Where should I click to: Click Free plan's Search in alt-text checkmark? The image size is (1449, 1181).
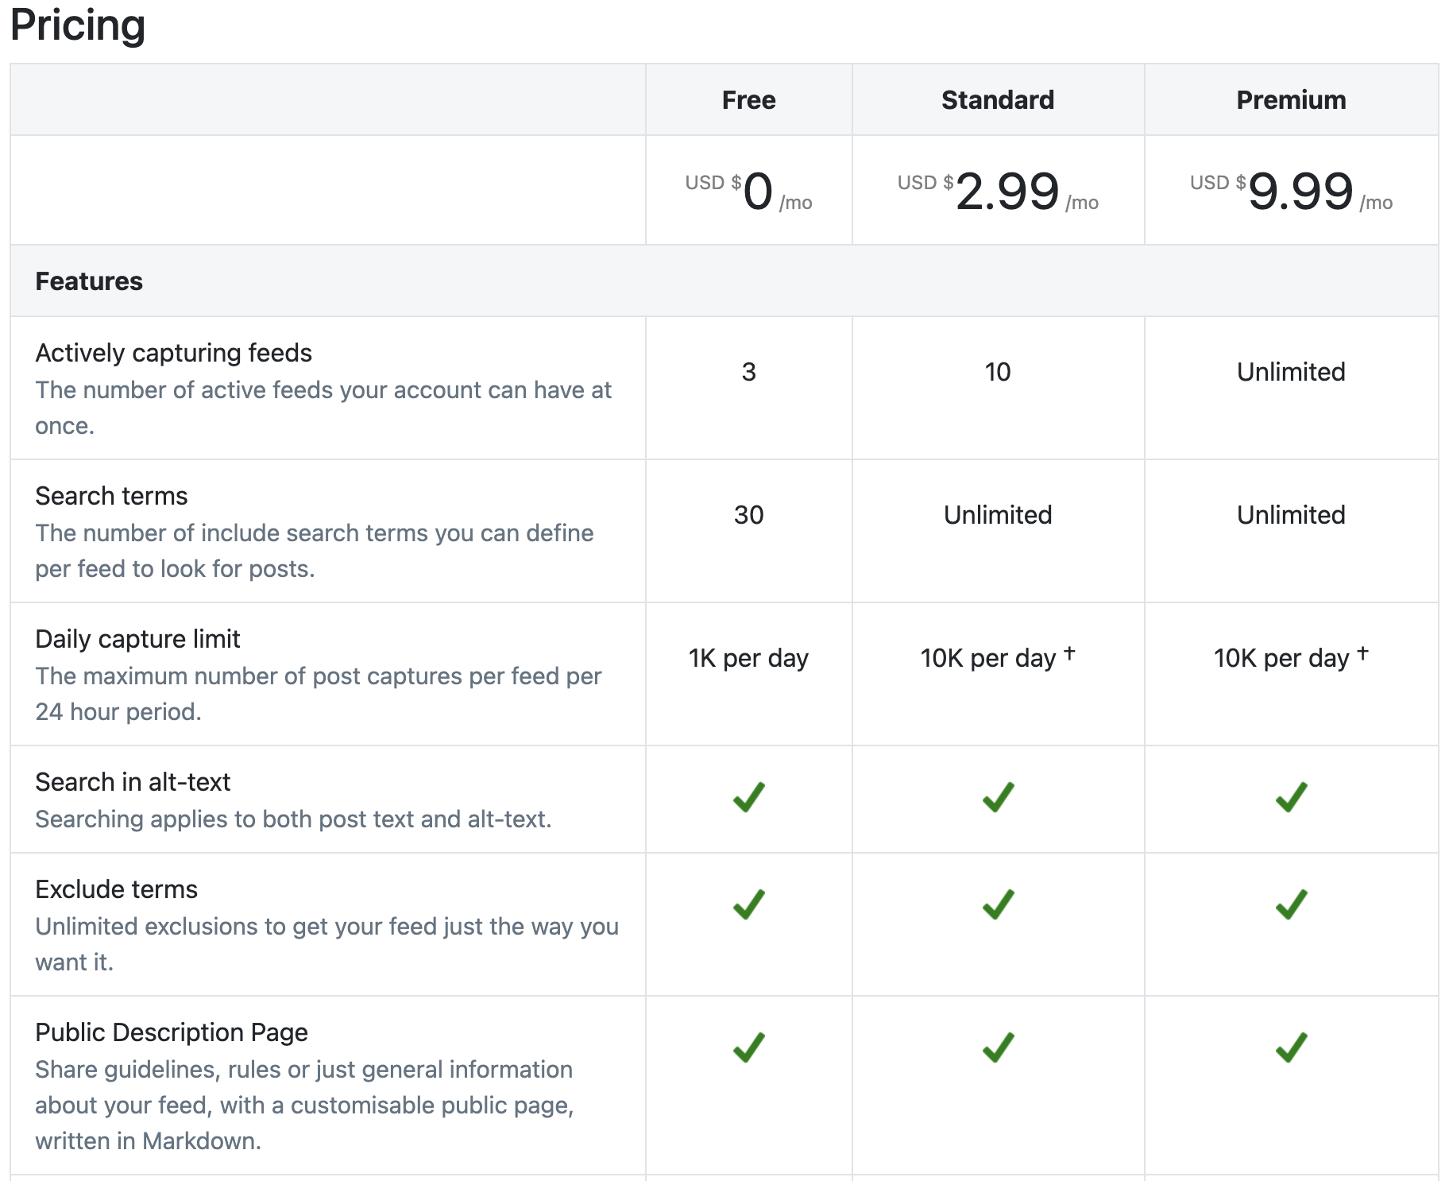tap(748, 797)
